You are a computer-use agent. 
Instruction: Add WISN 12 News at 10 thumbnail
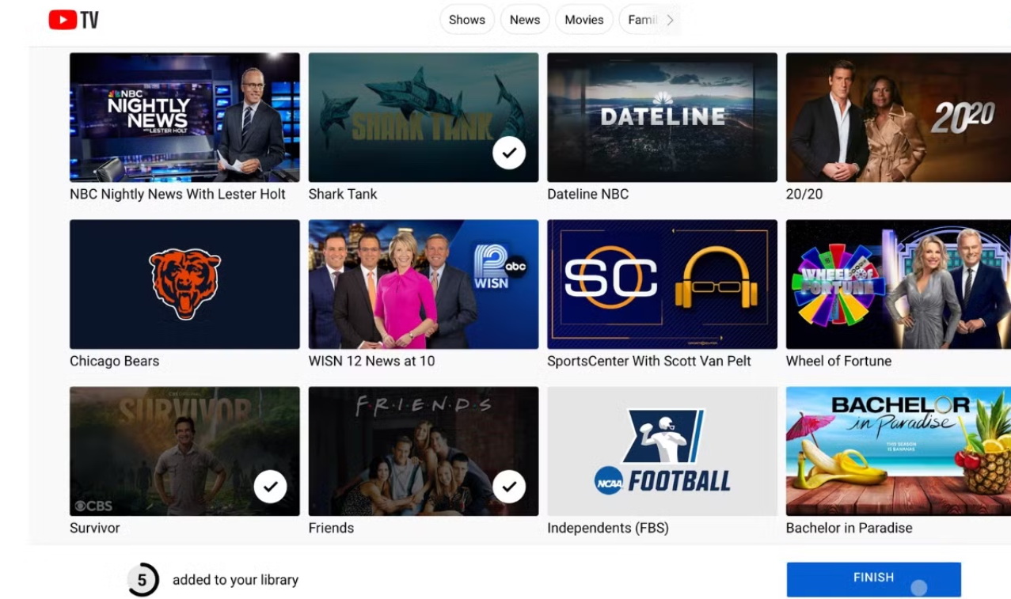pyautogui.click(x=424, y=284)
